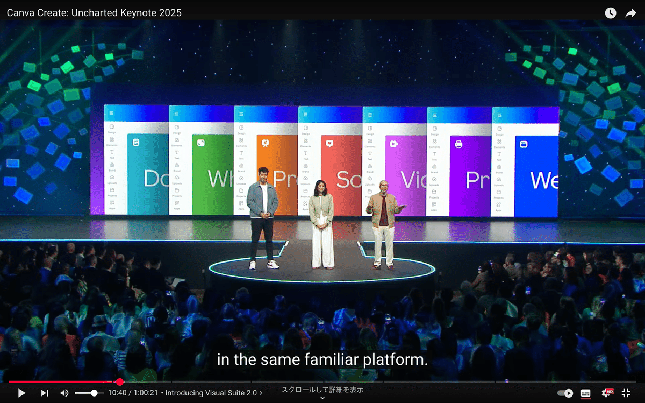Mute the video with the speaker icon
This screenshot has height=403, width=645.
(x=64, y=393)
